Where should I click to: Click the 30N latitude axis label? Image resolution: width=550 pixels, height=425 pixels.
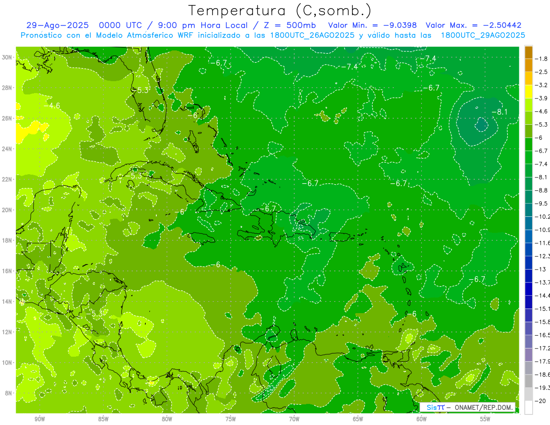[8, 57]
